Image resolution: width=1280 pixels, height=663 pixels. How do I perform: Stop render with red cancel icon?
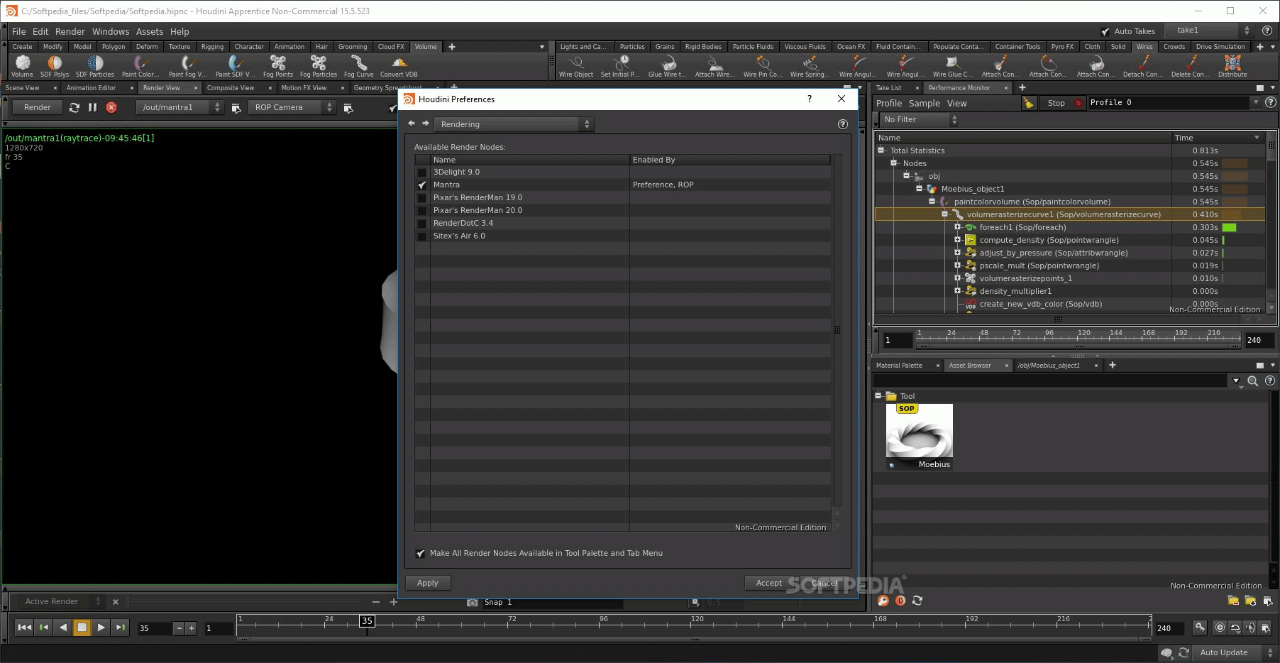coord(111,107)
